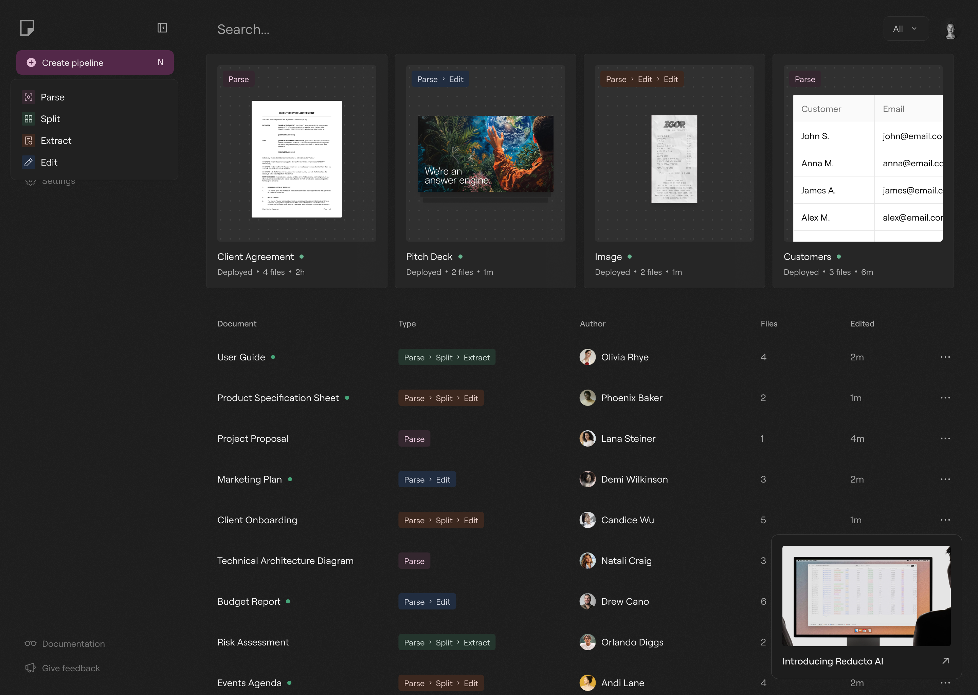978x695 pixels.
Task: Open more options for Marketing Plan row
Action: point(945,479)
